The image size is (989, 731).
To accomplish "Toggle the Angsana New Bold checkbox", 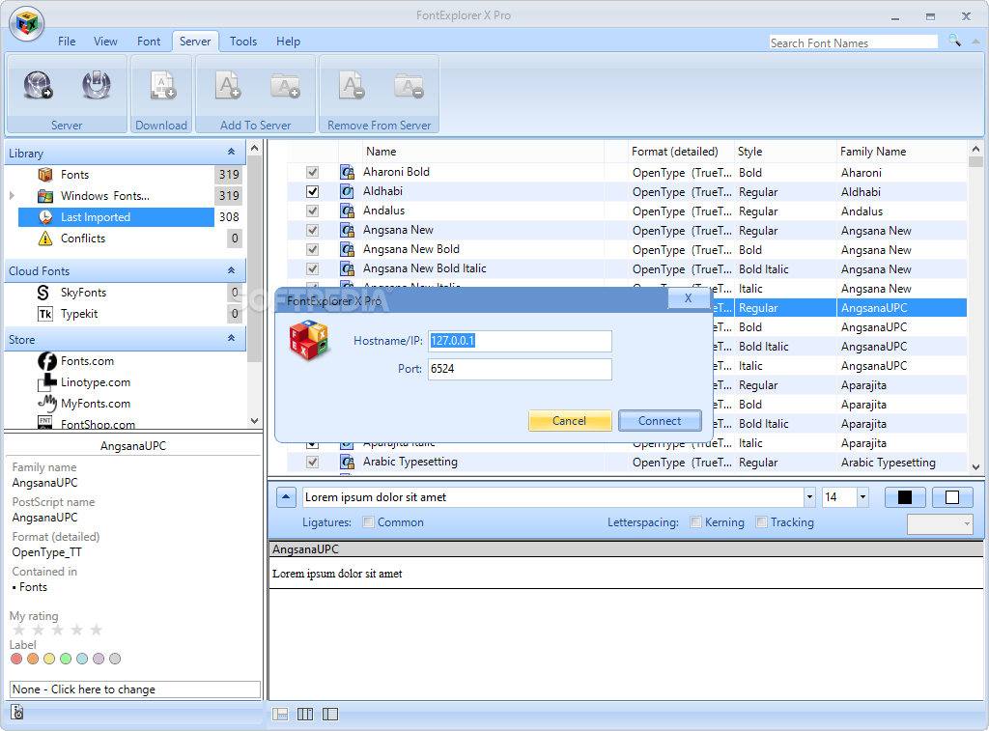I will coord(312,250).
